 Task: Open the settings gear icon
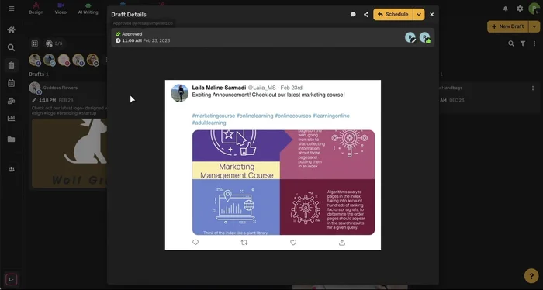pyautogui.click(x=520, y=9)
